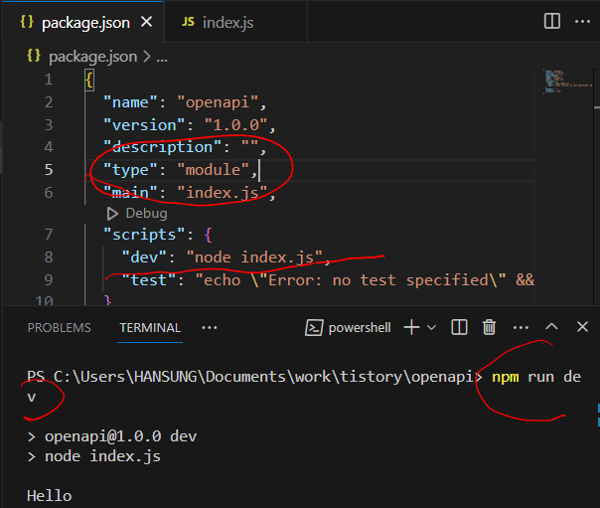The image size is (600, 508).
Task: Click the powershell terminal profile label
Action: pyautogui.click(x=360, y=328)
